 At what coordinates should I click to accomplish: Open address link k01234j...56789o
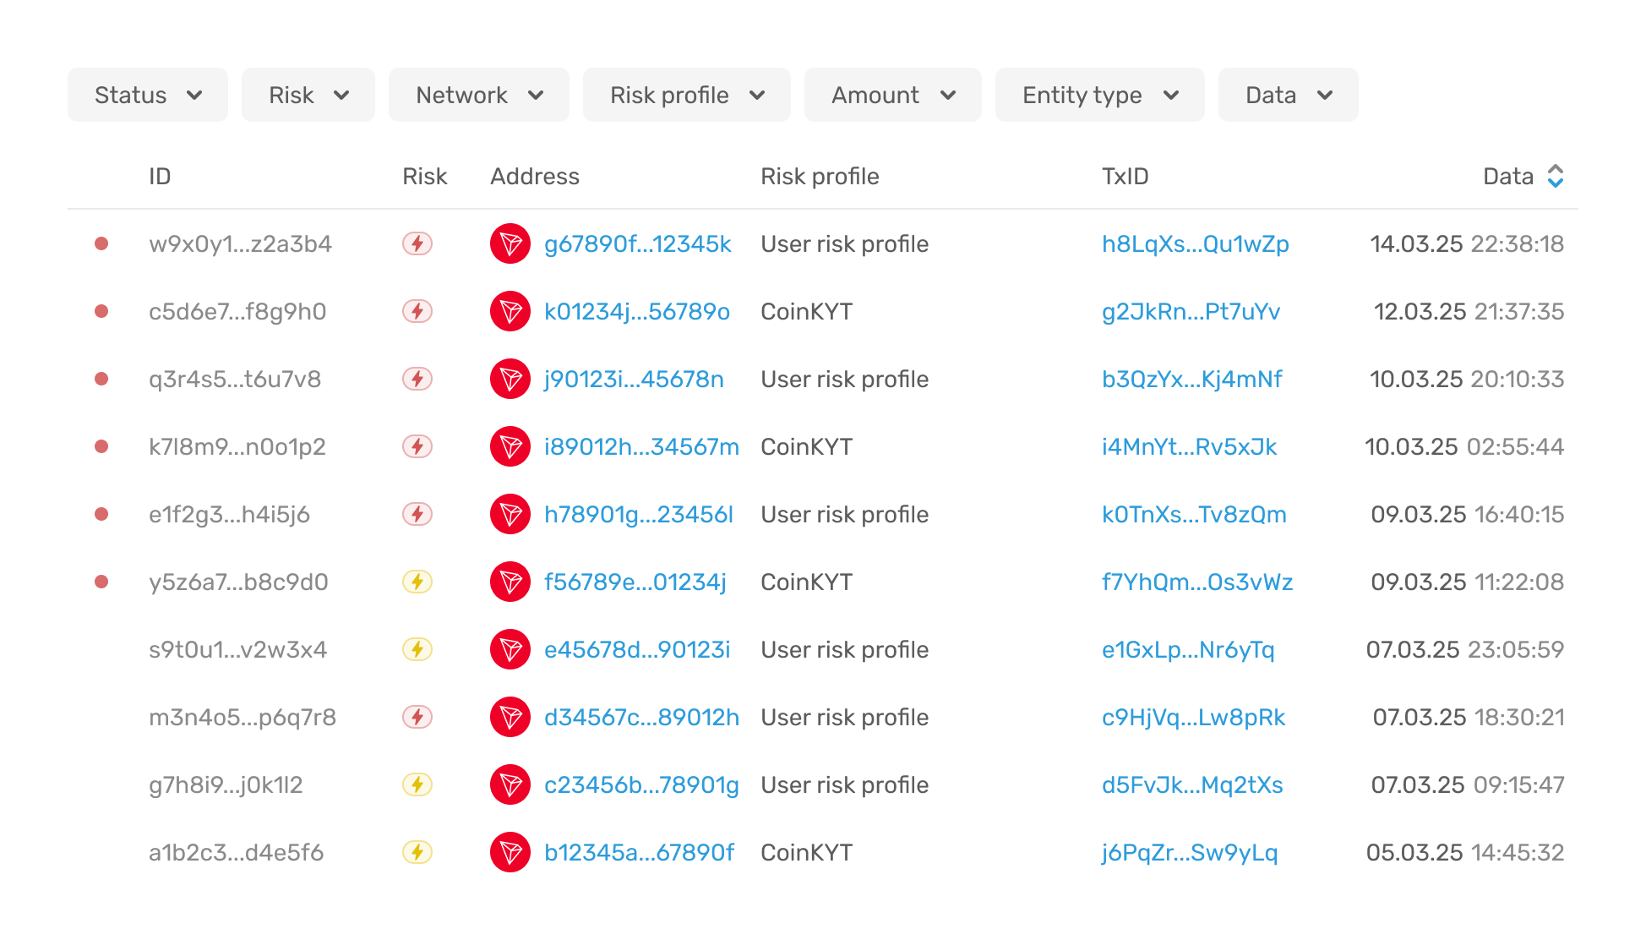(x=637, y=311)
